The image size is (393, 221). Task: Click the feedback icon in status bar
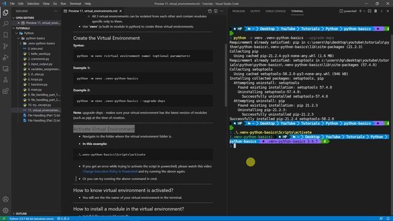(381, 219)
